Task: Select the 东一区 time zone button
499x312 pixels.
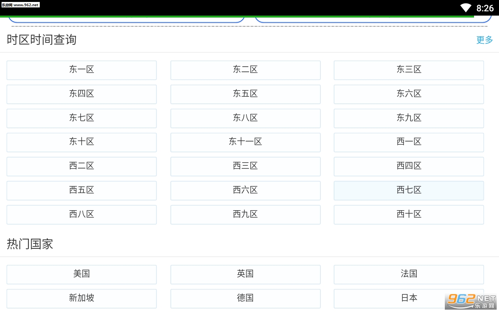Action: (81, 70)
